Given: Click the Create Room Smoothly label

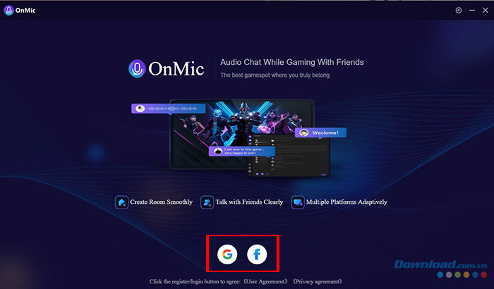Looking at the screenshot, I should [x=162, y=202].
